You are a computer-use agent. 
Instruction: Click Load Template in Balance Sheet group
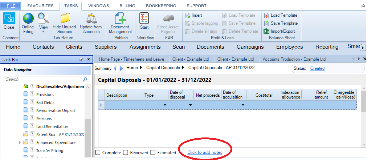[x=281, y=16]
